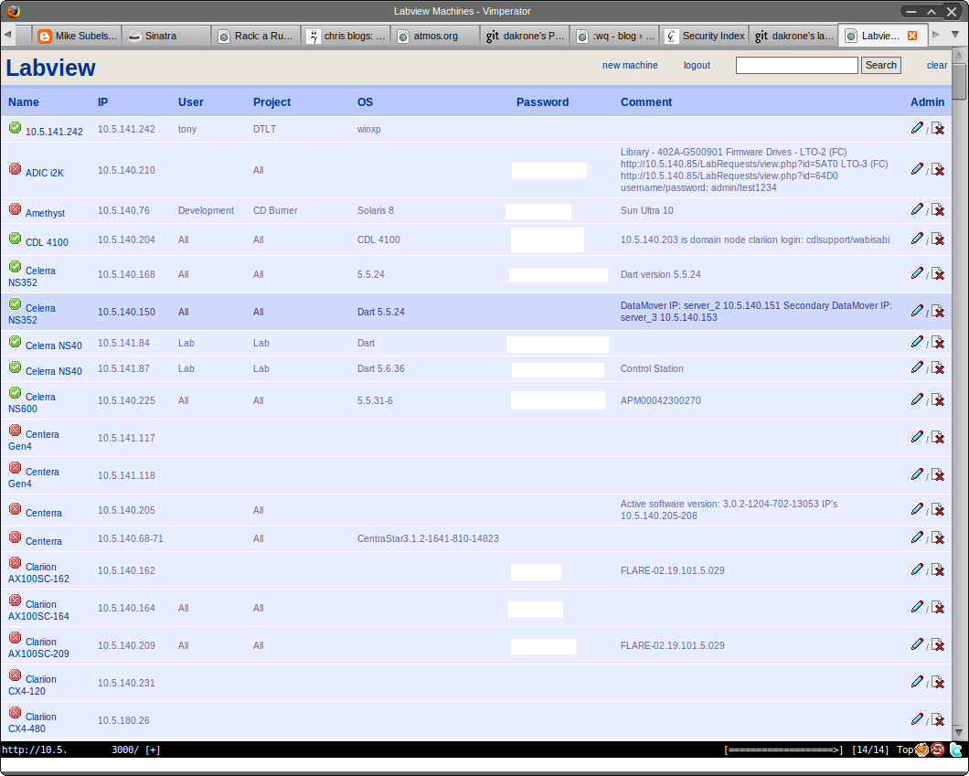Click the clear link
Image resolution: width=969 pixels, height=776 pixels.
coord(937,65)
